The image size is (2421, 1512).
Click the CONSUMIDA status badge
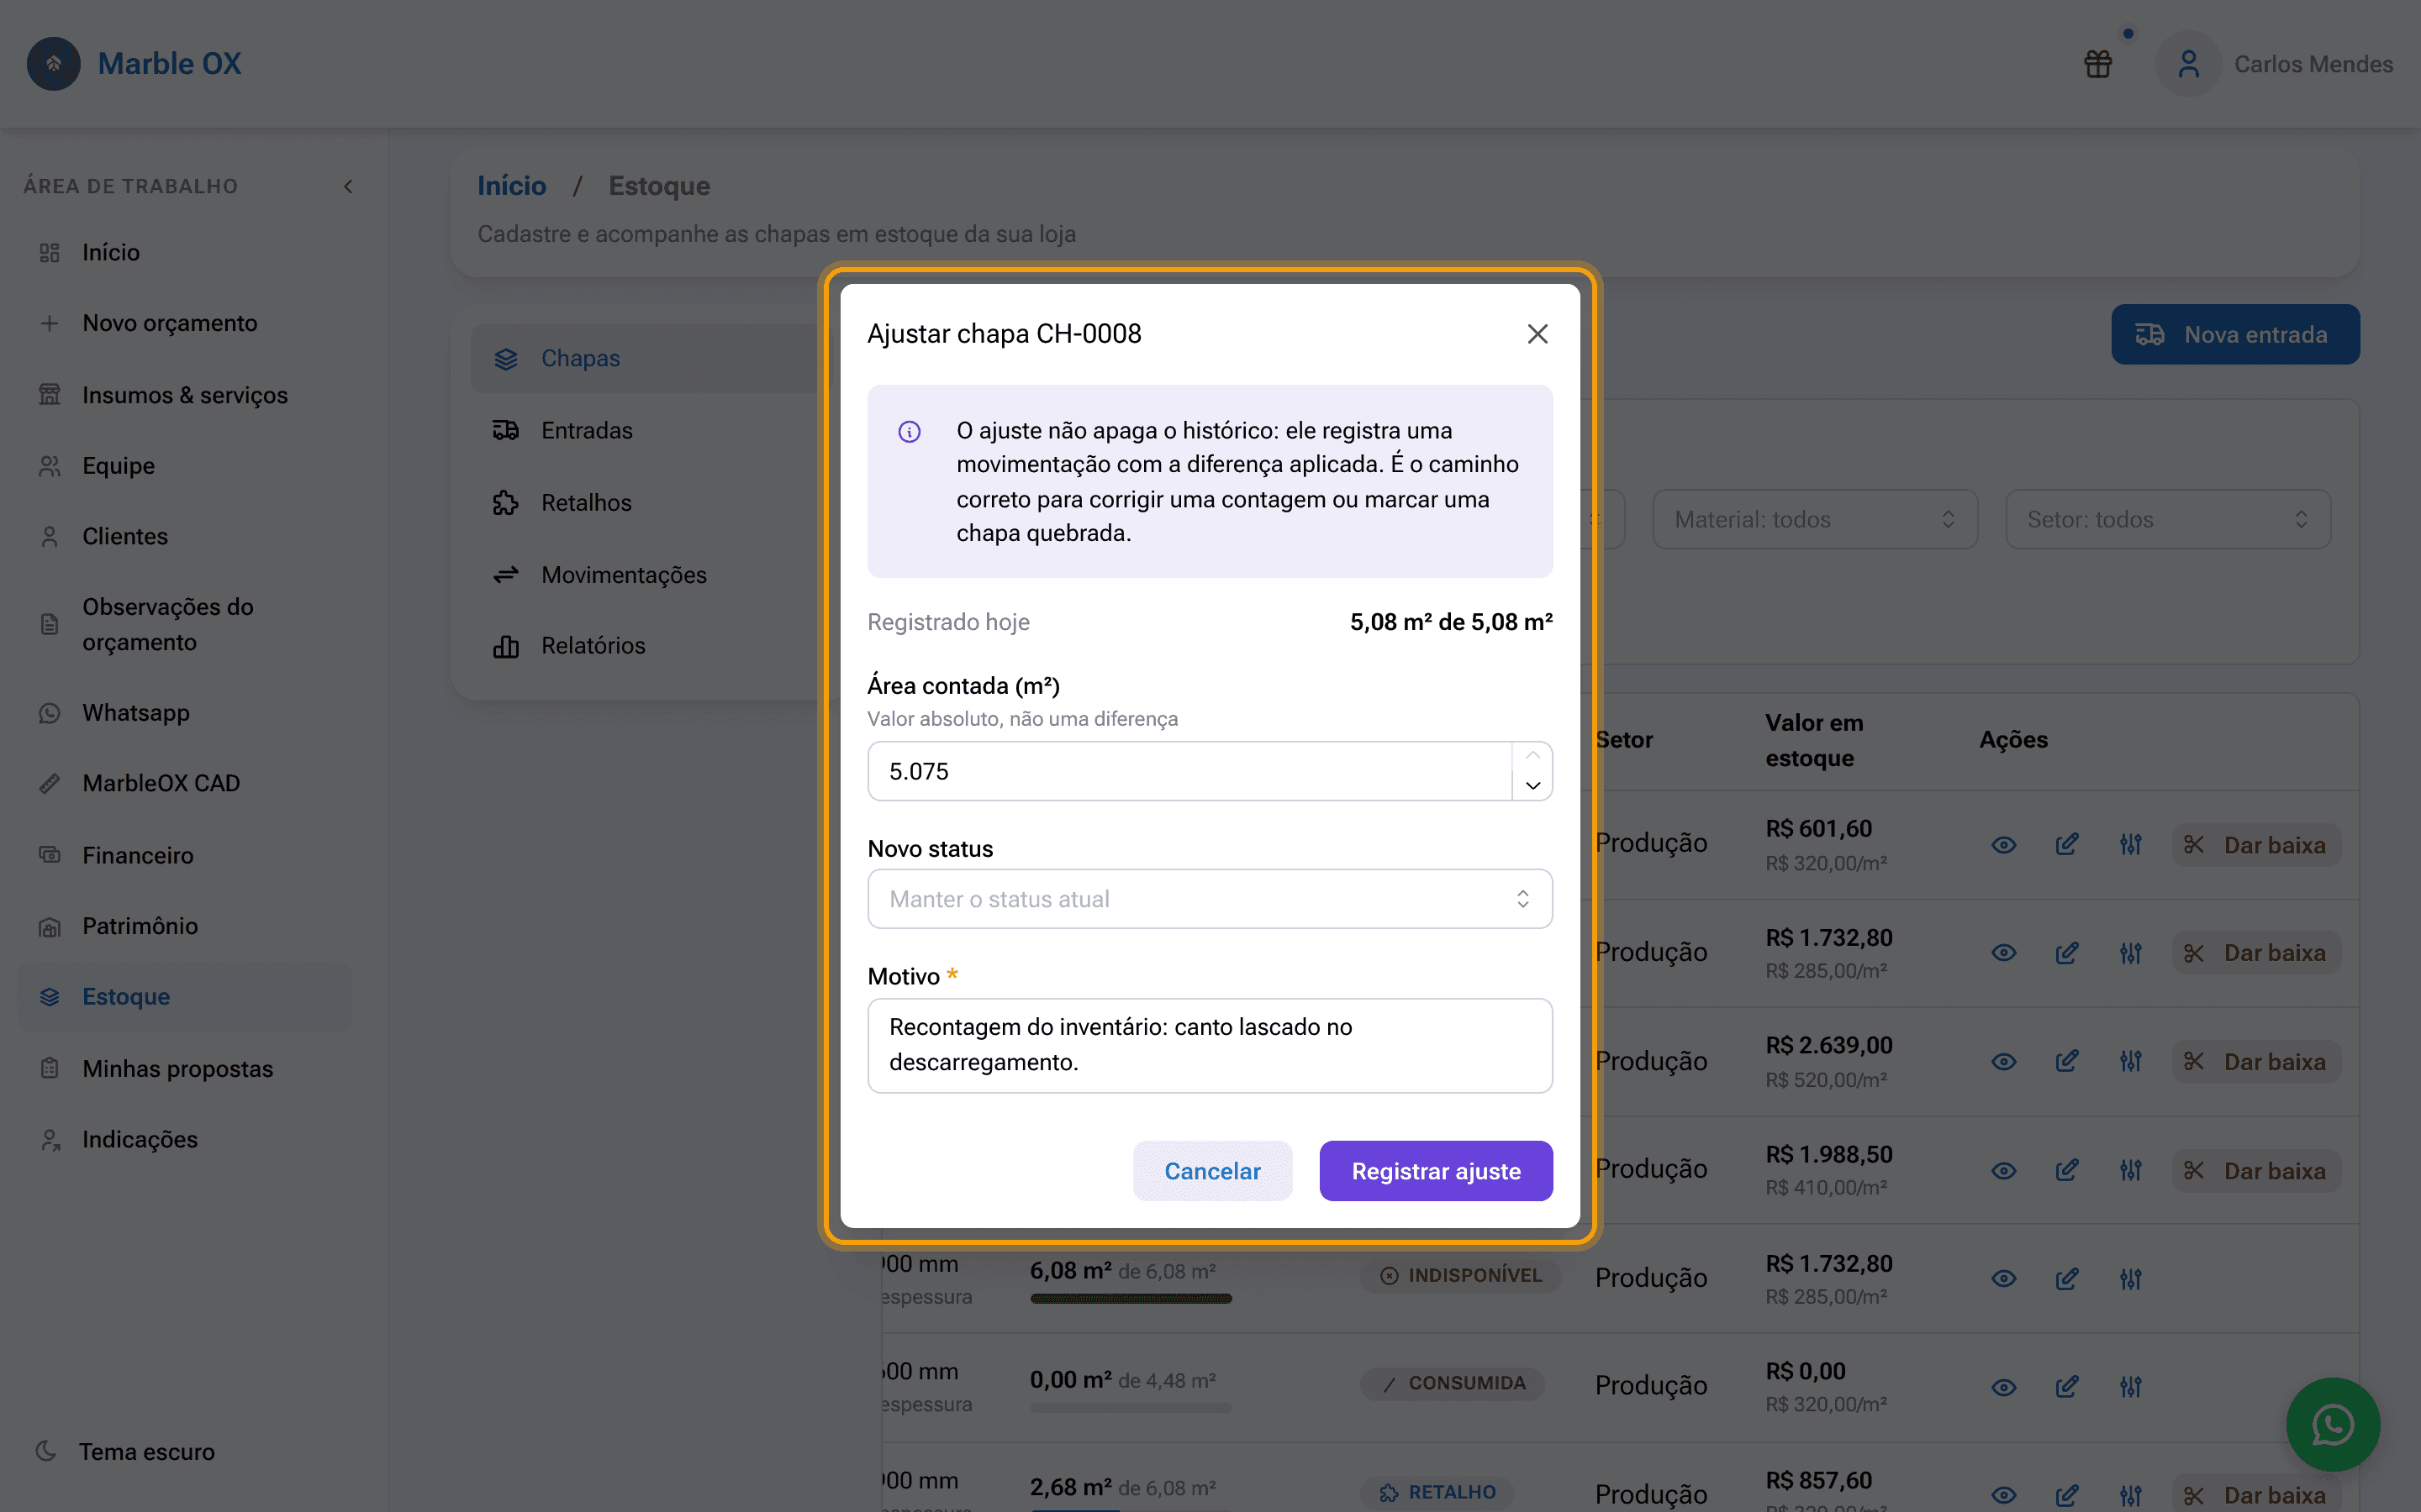[1453, 1384]
